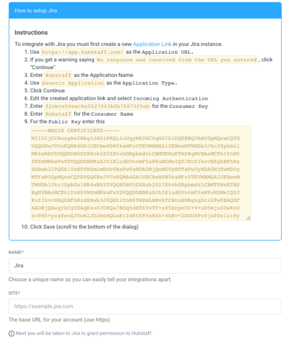
Task: Focus the Site URL input field
Action: point(145,306)
